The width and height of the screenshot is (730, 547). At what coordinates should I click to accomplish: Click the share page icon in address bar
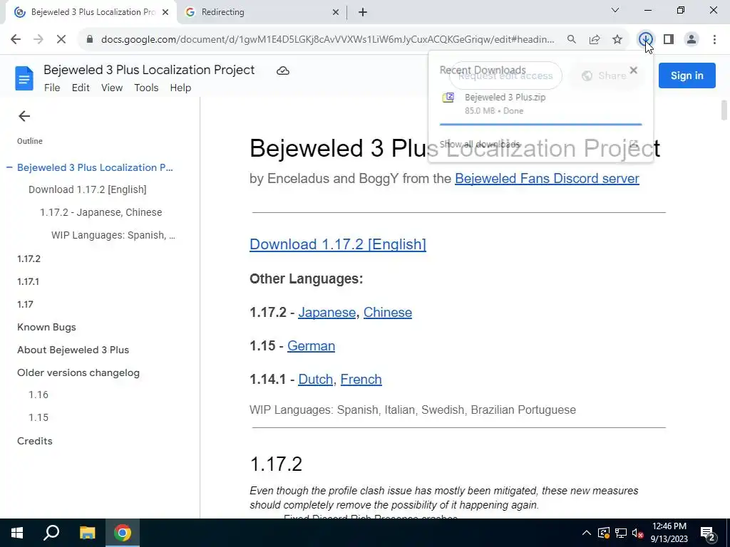(595, 40)
